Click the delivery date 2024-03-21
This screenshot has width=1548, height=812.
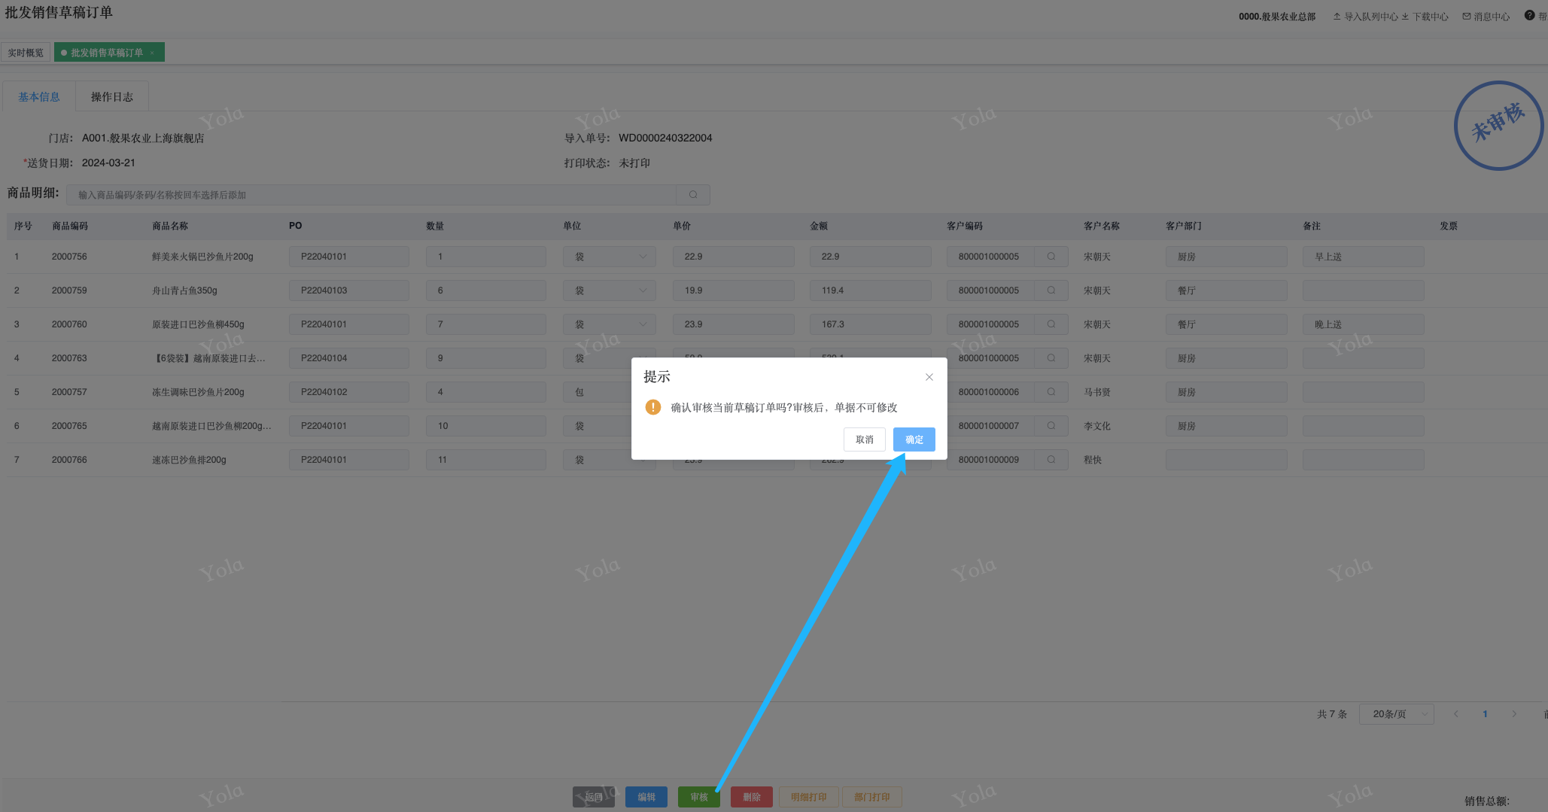click(108, 163)
